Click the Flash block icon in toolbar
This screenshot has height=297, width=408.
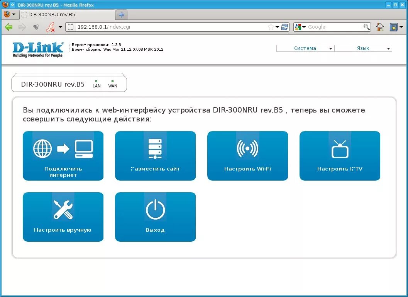(51, 27)
